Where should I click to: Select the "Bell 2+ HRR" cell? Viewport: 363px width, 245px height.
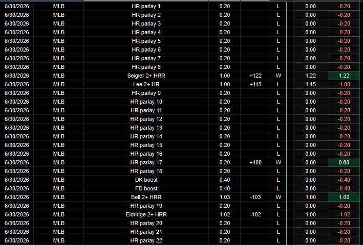tap(146, 197)
